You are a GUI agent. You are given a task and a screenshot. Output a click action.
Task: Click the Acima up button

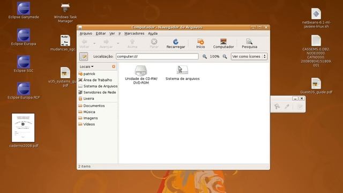132,43
